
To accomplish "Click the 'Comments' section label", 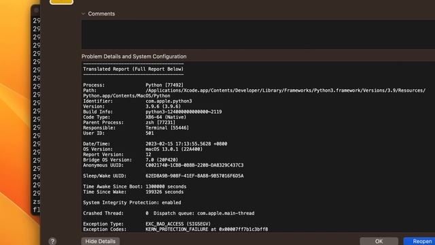I will coord(101,14).
